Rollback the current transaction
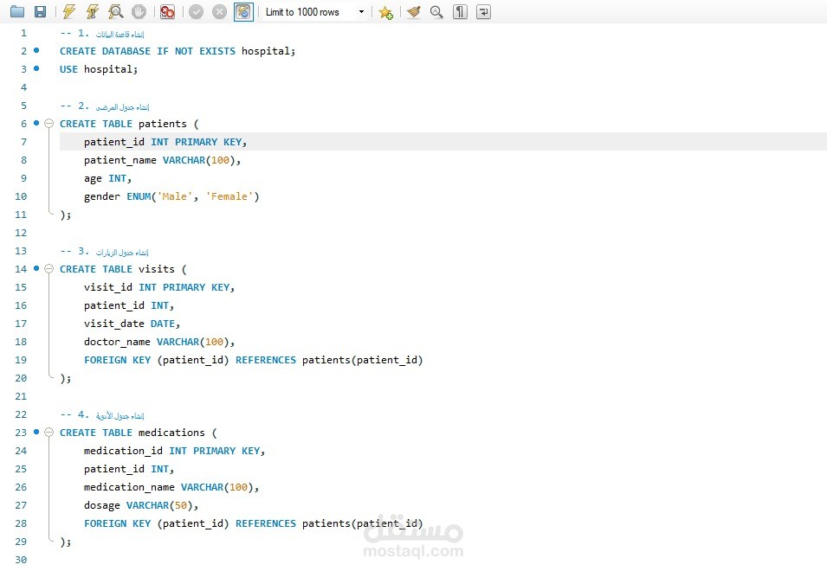The width and height of the screenshot is (827, 571). [x=218, y=11]
